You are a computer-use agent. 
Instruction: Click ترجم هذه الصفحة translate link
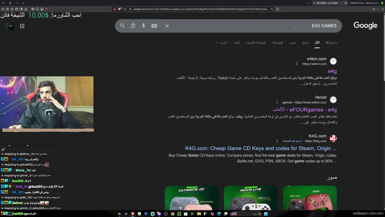coord(292,141)
